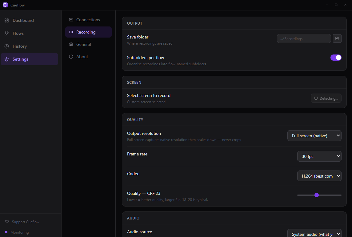Click the Connections envelope icon
Screen dimensions: 352x237
pyautogui.click(x=71, y=20)
